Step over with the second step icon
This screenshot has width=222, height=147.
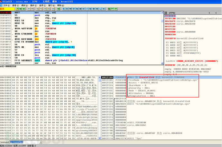41,9
